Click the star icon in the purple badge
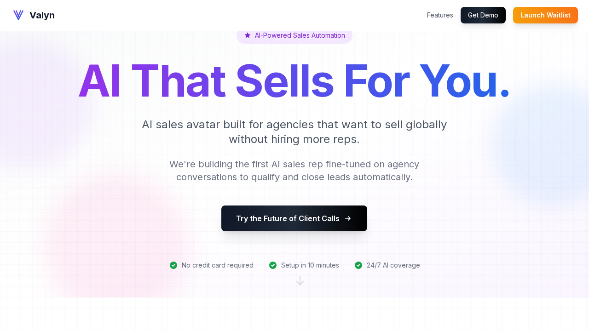Viewport: 589px width, 331px height. (x=248, y=35)
